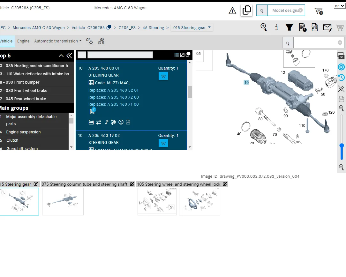Open the info 'i' icon

pyautogui.click(x=276, y=27)
